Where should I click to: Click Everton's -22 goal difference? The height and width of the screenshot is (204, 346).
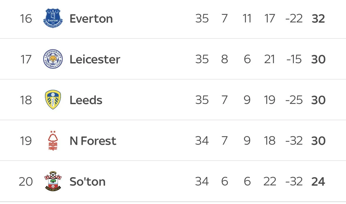(294, 19)
